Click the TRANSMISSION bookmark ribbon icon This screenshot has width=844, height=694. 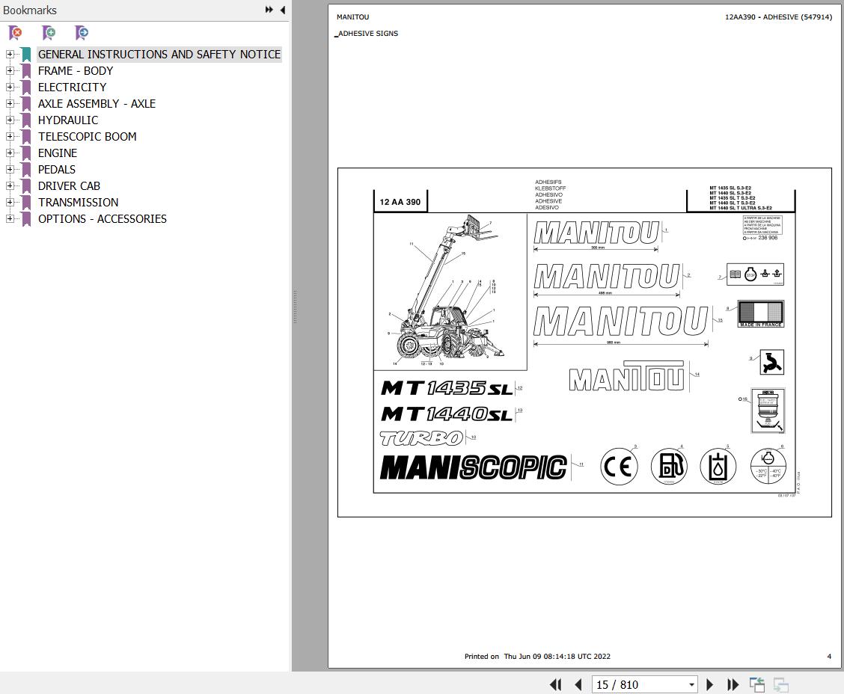(x=26, y=202)
